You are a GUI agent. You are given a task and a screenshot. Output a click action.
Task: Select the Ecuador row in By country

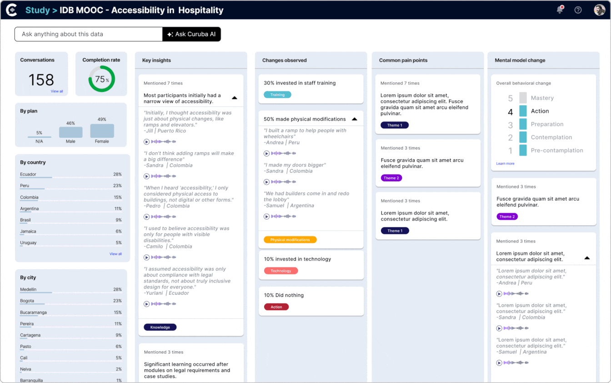(x=71, y=175)
